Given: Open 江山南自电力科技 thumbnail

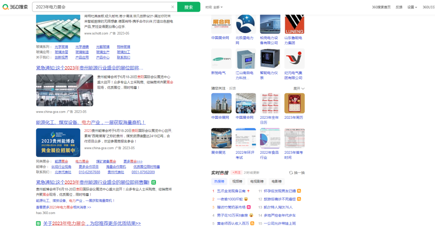Looking at the screenshot, I should pyautogui.click(x=246, y=58).
